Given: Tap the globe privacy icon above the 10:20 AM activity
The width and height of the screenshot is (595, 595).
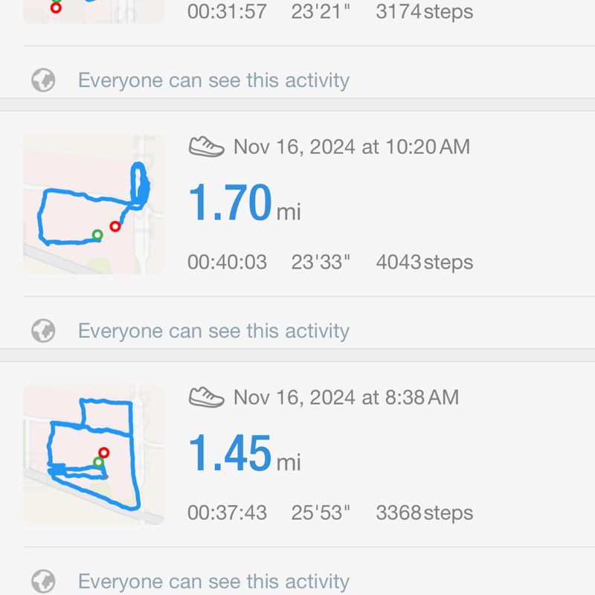Looking at the screenshot, I should point(44,80).
